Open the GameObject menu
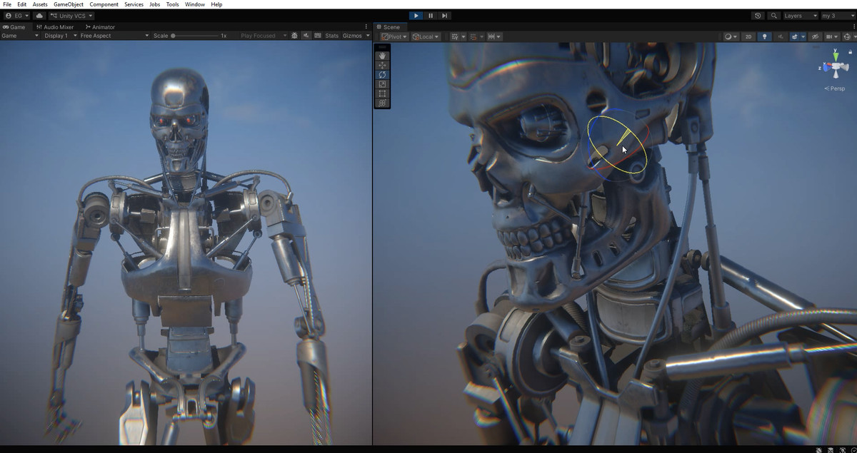Image resolution: width=857 pixels, height=453 pixels. [69, 4]
